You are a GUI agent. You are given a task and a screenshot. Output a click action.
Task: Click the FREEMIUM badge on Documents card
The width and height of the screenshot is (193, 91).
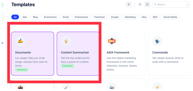point(22,70)
